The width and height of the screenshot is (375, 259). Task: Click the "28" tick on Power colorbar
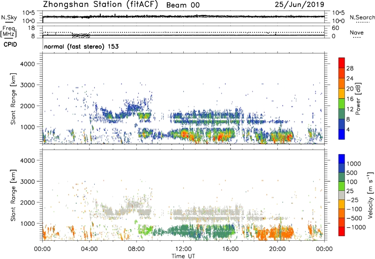350,68
